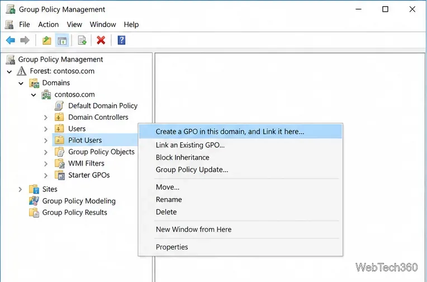Viewport: 427px width, 282px height.
Task: Select Block Inheritance from context menu
Action: [240, 157]
